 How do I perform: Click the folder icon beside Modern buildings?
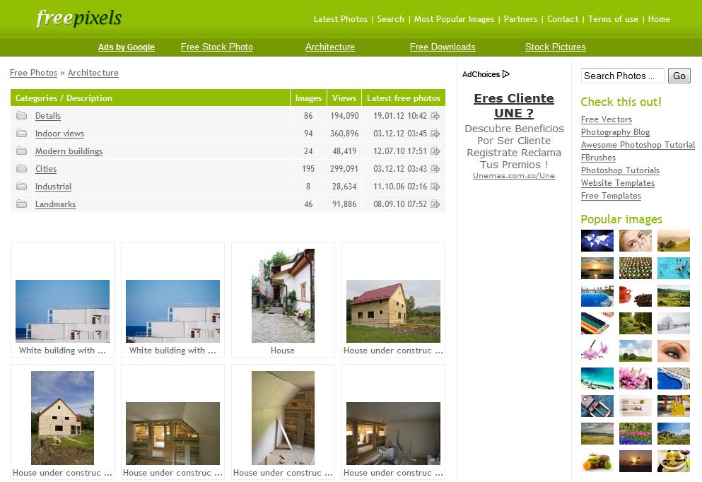21,151
